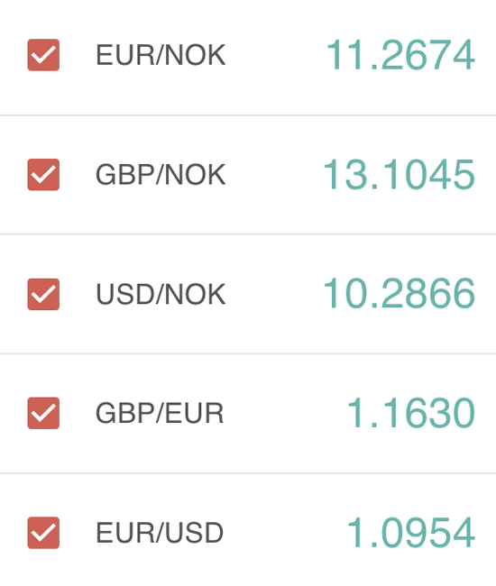Click the white checkmark beside EUR/NOK
496x586 pixels.
tap(43, 55)
